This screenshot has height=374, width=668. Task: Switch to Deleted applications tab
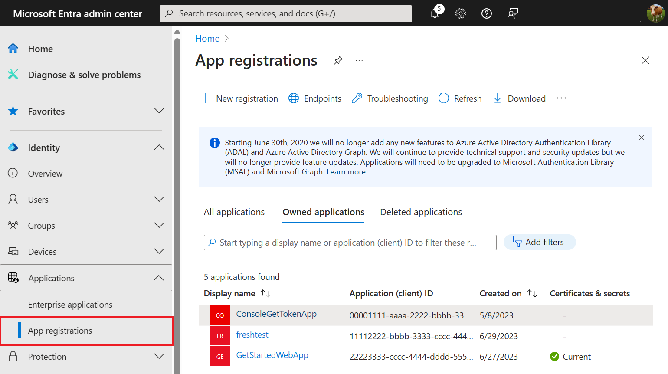tap(421, 212)
